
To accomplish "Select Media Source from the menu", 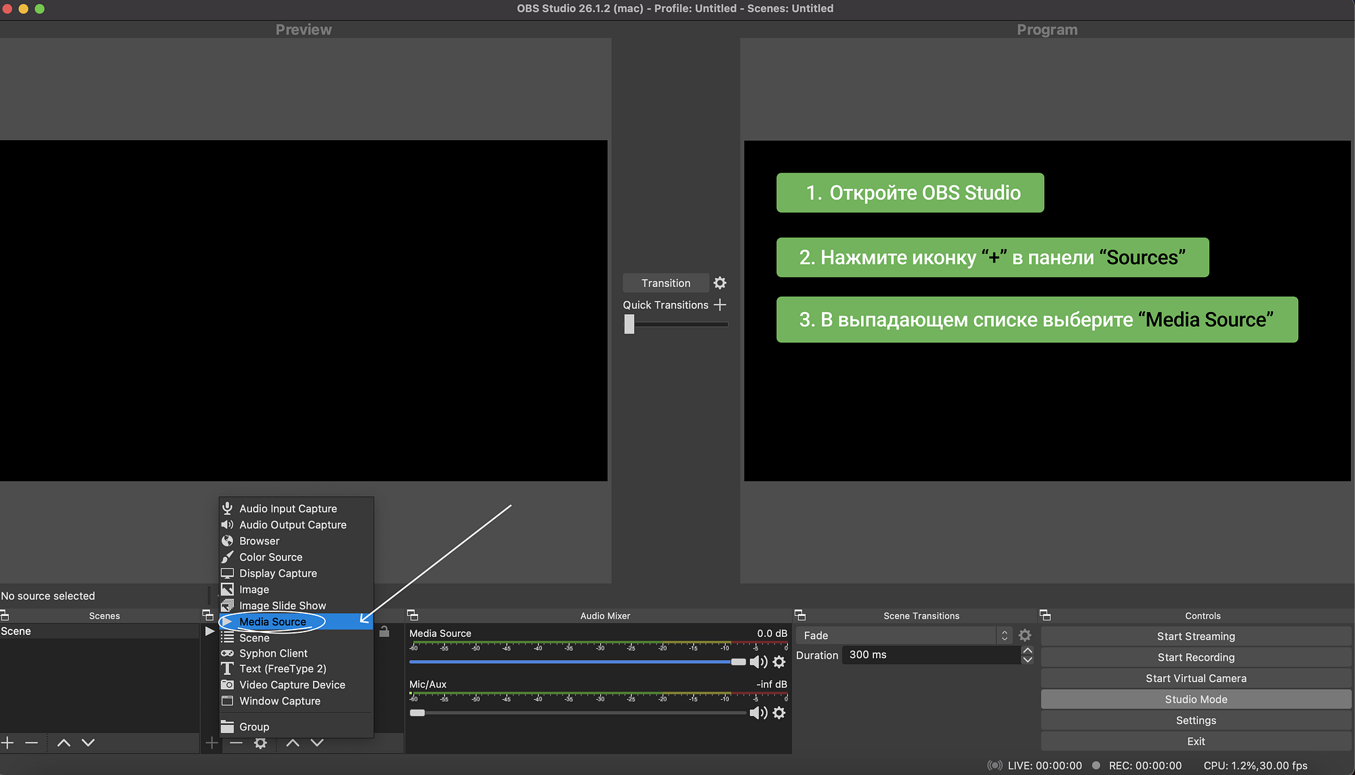I will pos(272,621).
